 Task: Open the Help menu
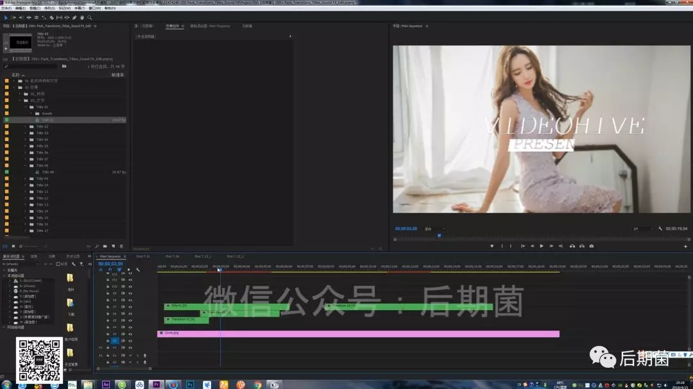pyautogui.click(x=110, y=8)
